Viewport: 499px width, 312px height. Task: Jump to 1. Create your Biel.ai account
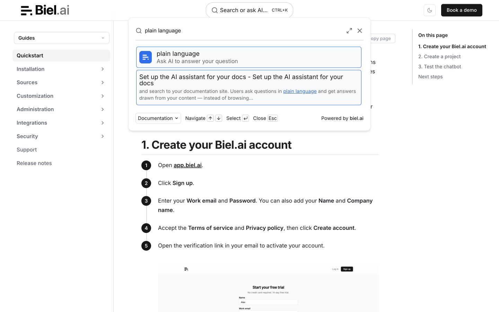[452, 46]
